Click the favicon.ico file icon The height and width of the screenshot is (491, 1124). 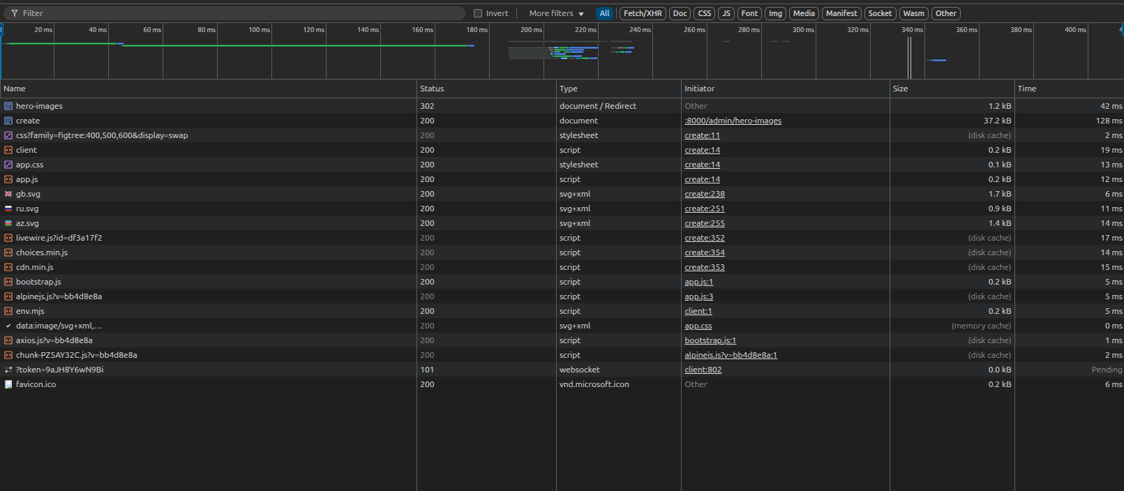pos(8,384)
